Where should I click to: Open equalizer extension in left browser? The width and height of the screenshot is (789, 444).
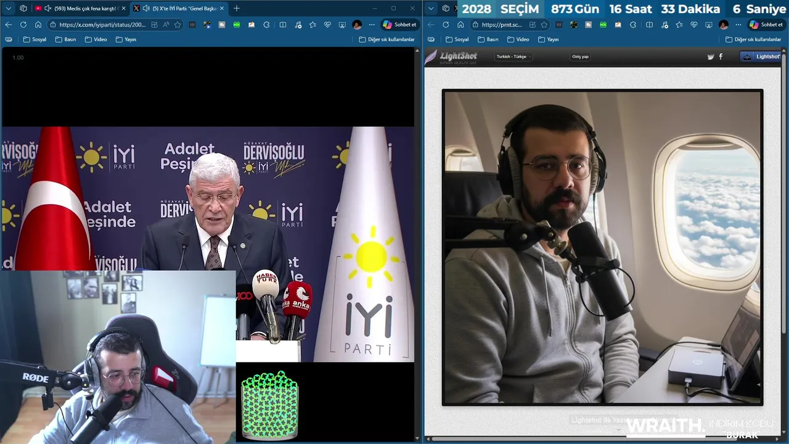click(x=192, y=25)
